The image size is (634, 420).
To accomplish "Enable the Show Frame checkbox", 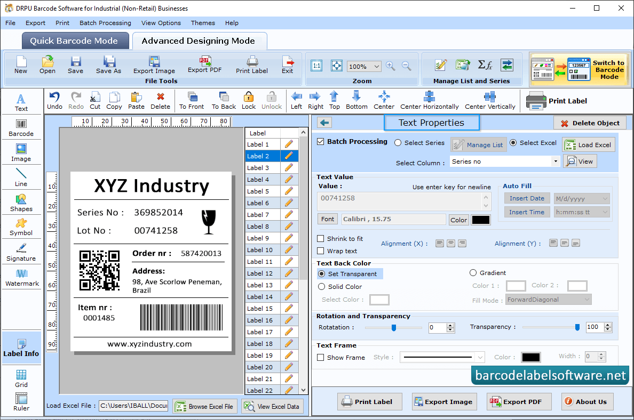I will pyautogui.click(x=321, y=358).
